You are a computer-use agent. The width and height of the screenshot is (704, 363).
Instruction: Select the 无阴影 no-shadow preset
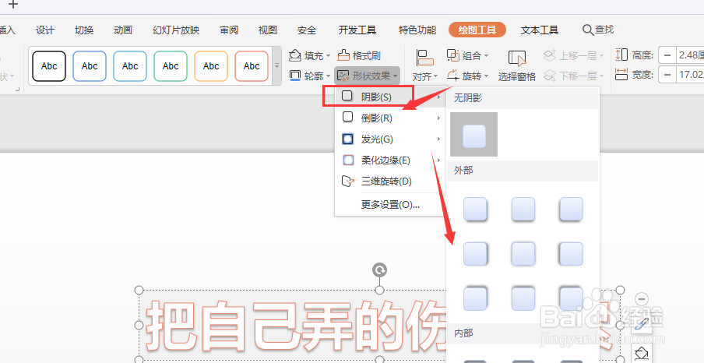click(x=474, y=134)
